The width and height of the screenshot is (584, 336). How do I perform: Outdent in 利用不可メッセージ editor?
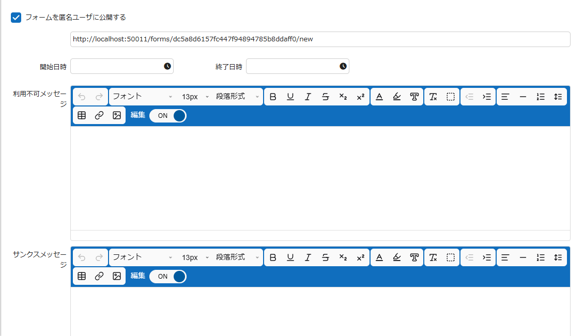coord(469,97)
